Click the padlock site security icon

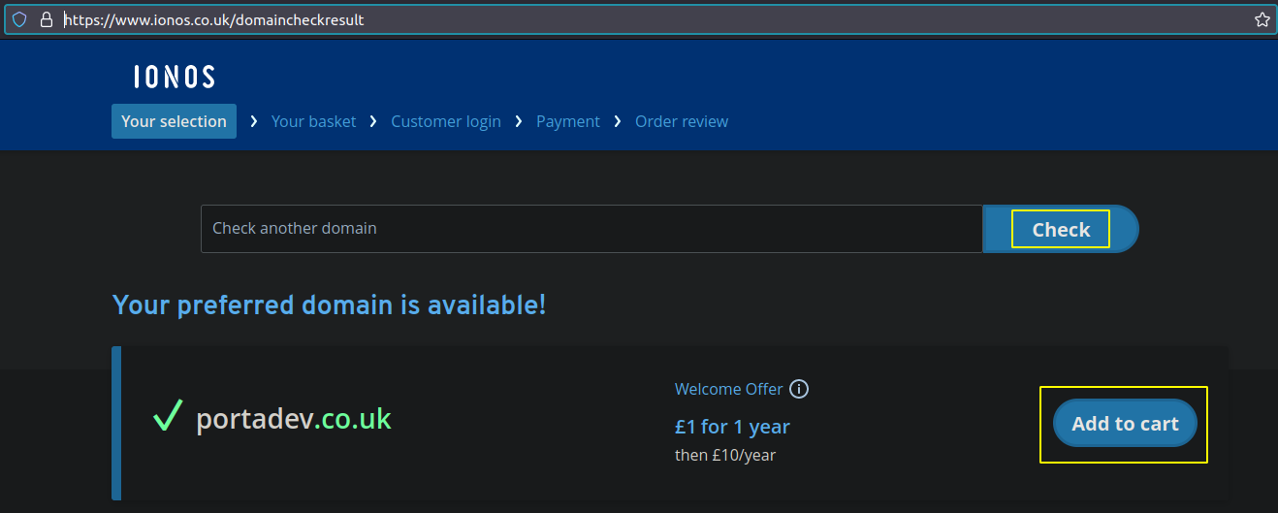46,19
